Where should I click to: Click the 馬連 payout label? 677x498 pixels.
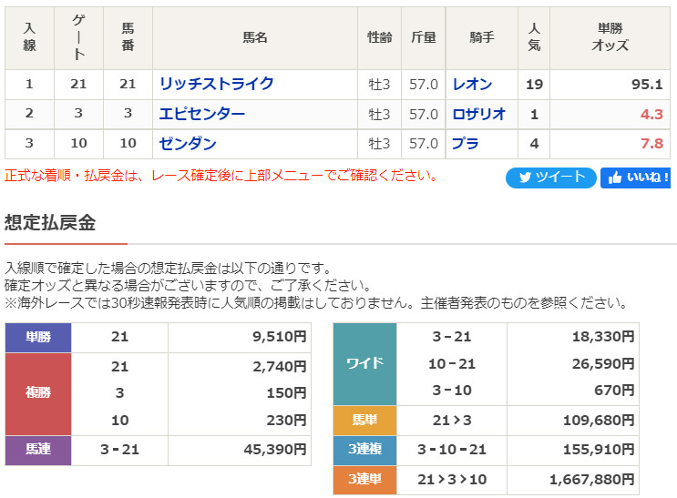coord(38,450)
